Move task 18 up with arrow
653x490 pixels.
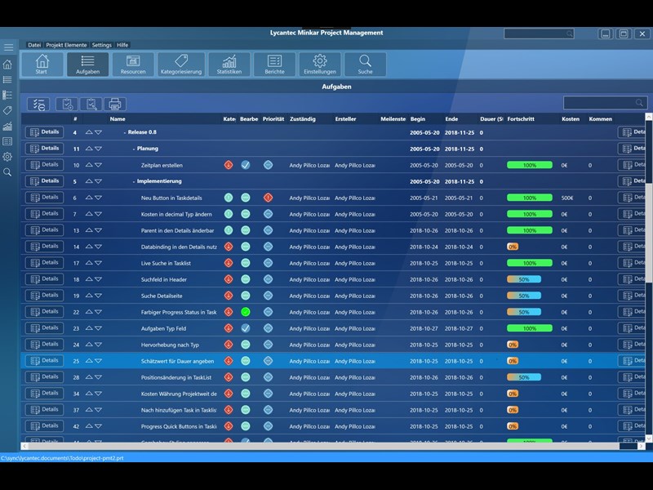89,279
